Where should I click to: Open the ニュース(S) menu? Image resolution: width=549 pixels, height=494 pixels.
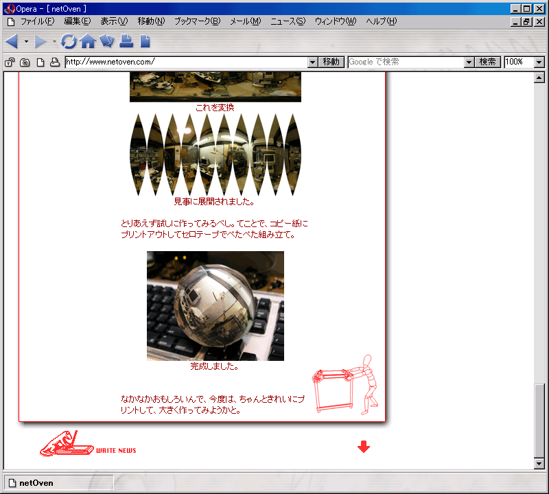tap(288, 21)
